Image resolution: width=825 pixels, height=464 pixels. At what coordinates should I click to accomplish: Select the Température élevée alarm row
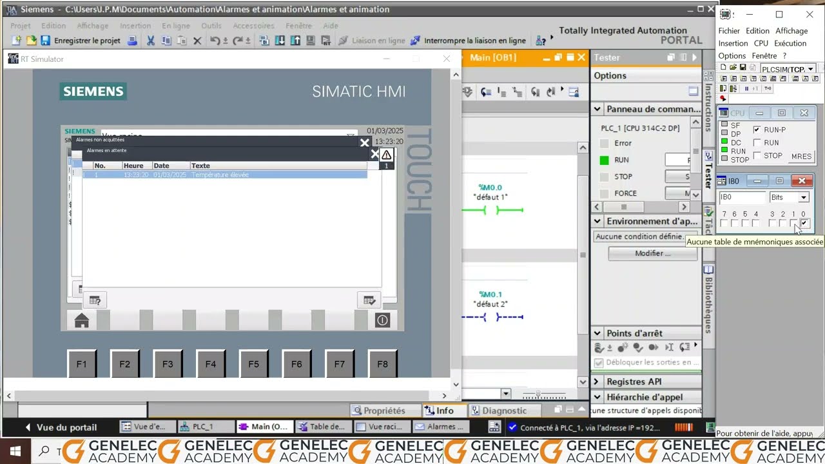click(225, 175)
